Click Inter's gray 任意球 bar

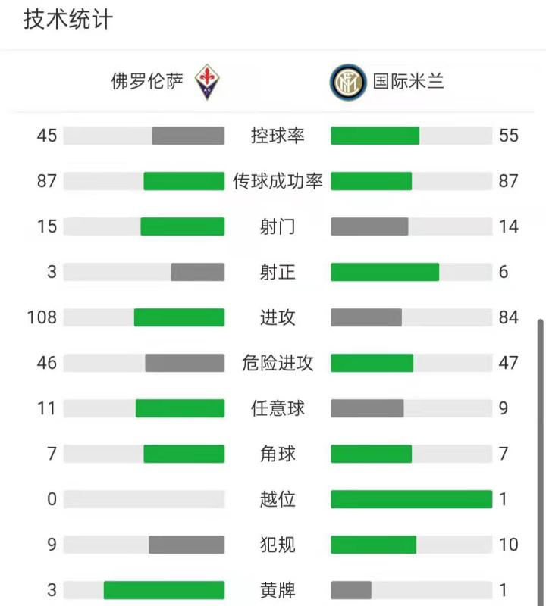click(367, 408)
